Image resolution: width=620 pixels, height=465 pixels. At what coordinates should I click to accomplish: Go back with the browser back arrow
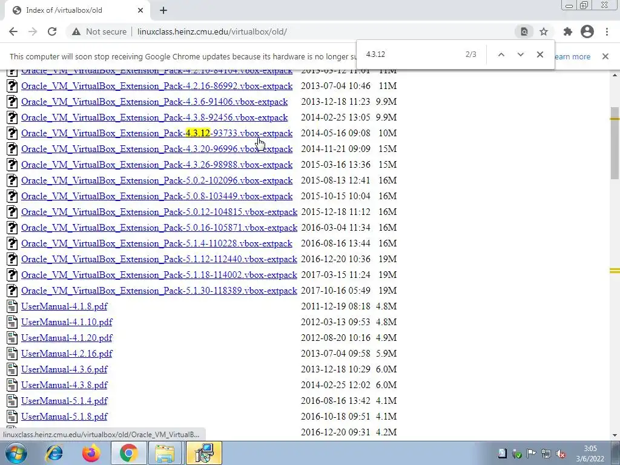[13, 31]
